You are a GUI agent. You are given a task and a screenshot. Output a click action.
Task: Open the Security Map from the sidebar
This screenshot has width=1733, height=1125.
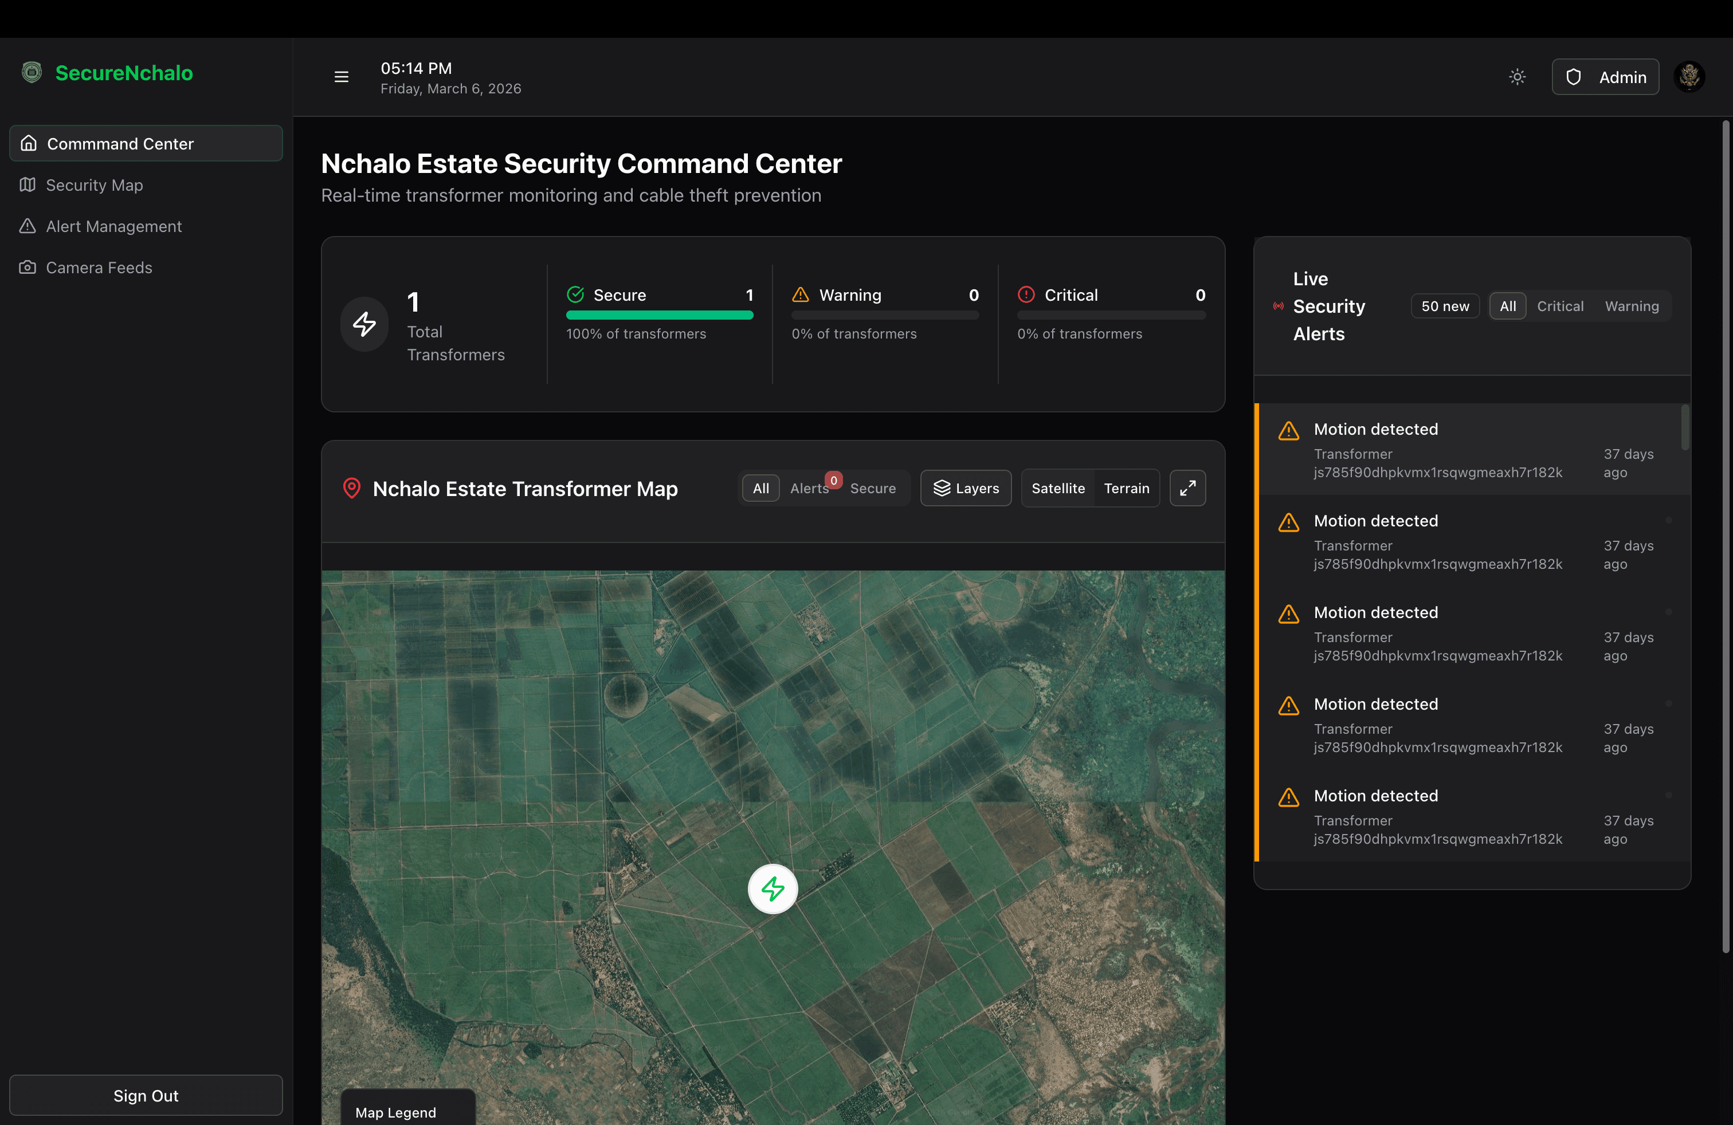pos(93,185)
